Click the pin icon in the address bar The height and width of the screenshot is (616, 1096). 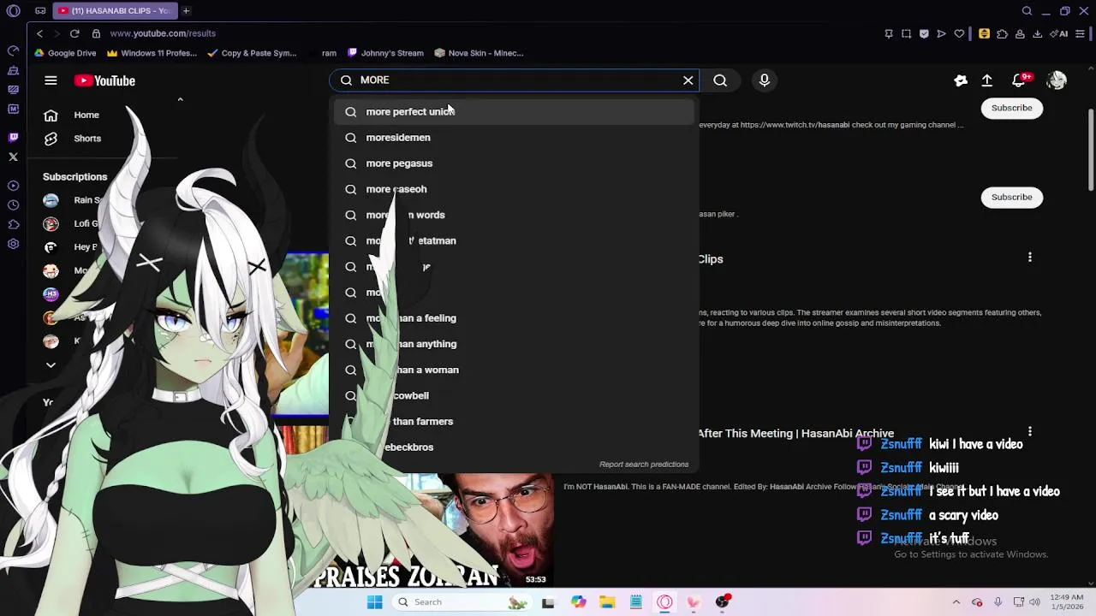click(x=889, y=33)
